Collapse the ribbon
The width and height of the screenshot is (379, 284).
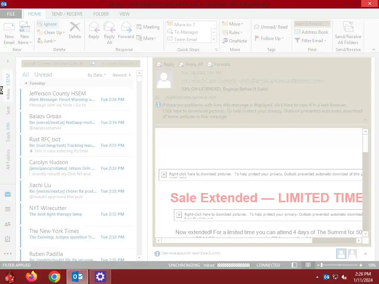(373, 50)
